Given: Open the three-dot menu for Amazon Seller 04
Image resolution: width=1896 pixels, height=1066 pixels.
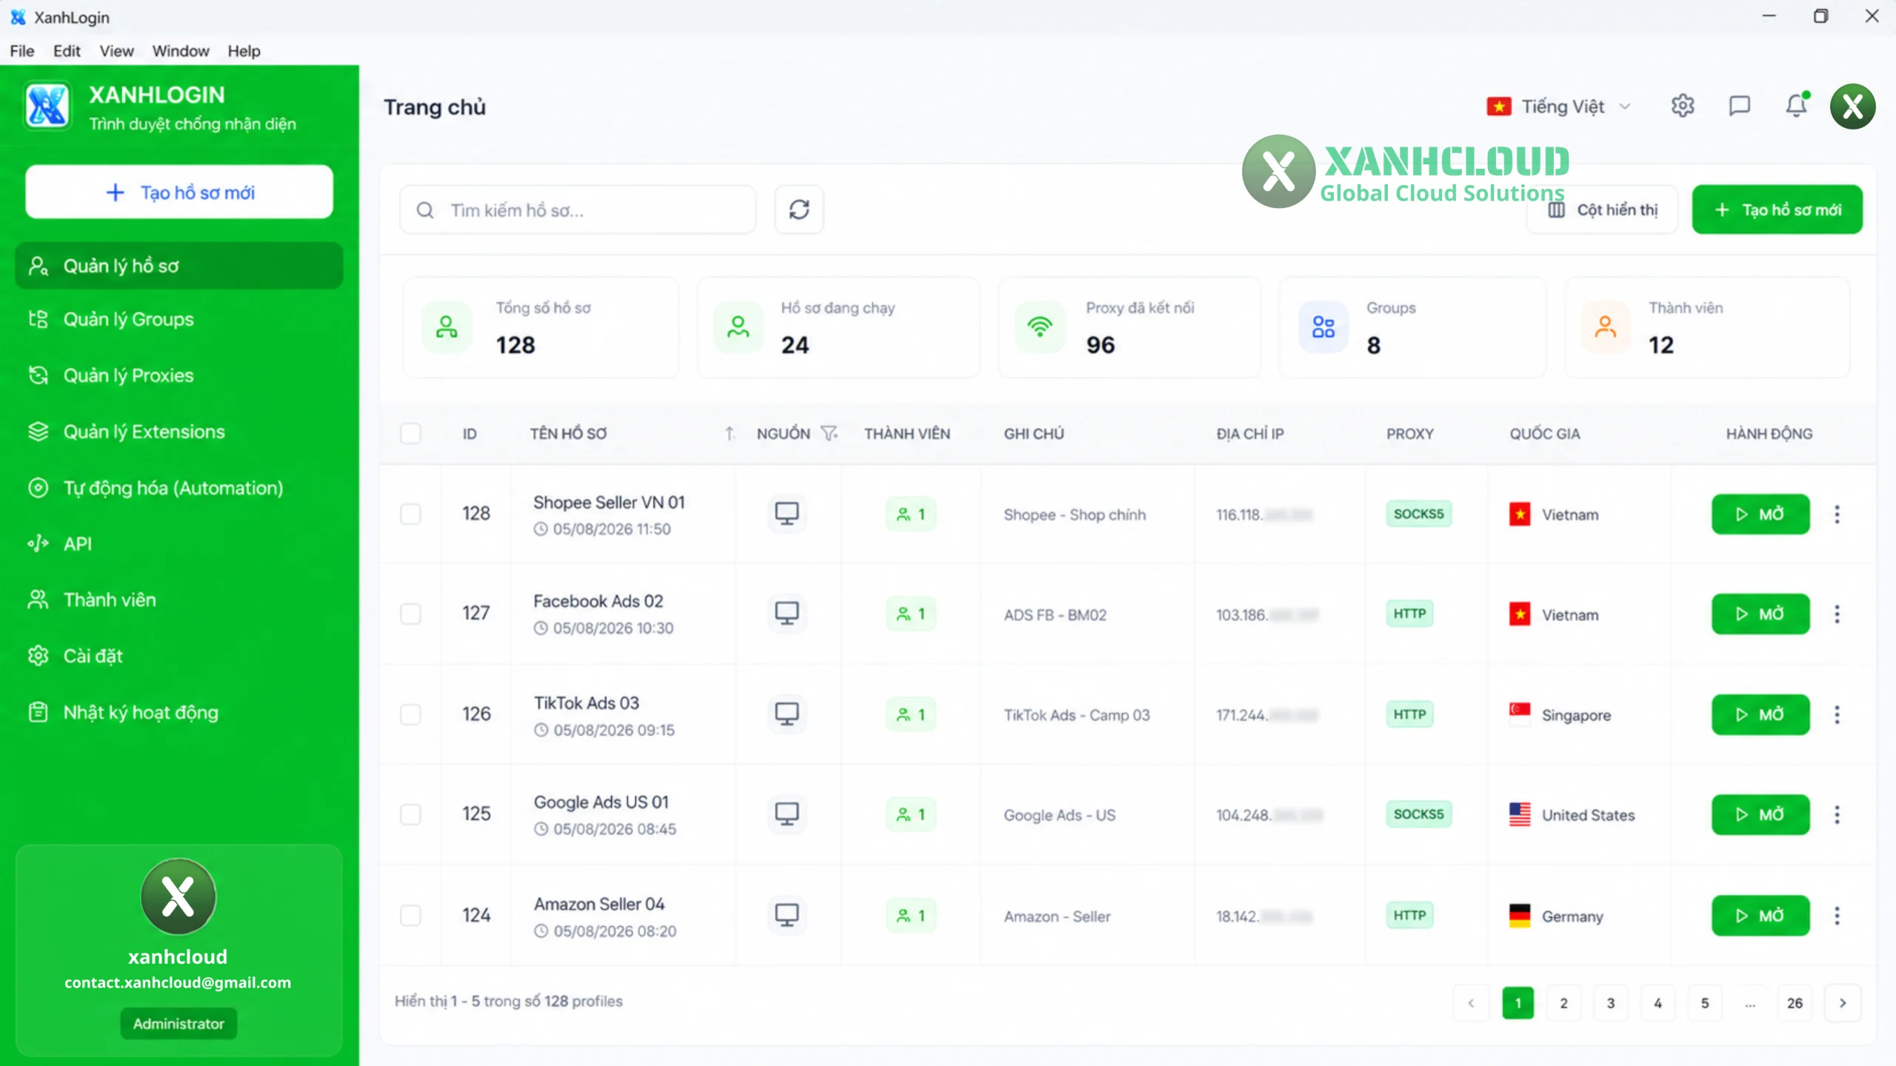Looking at the screenshot, I should click(1837, 916).
